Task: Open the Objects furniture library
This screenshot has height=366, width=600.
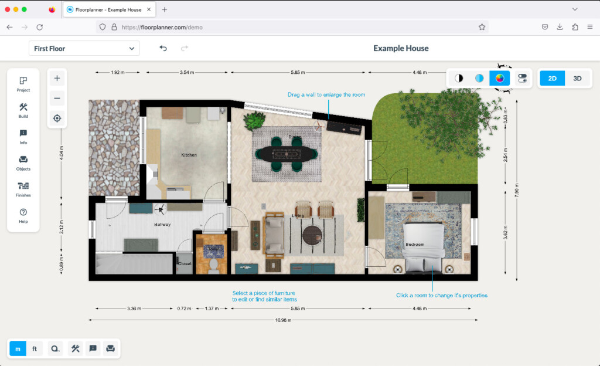Action: pyautogui.click(x=23, y=163)
